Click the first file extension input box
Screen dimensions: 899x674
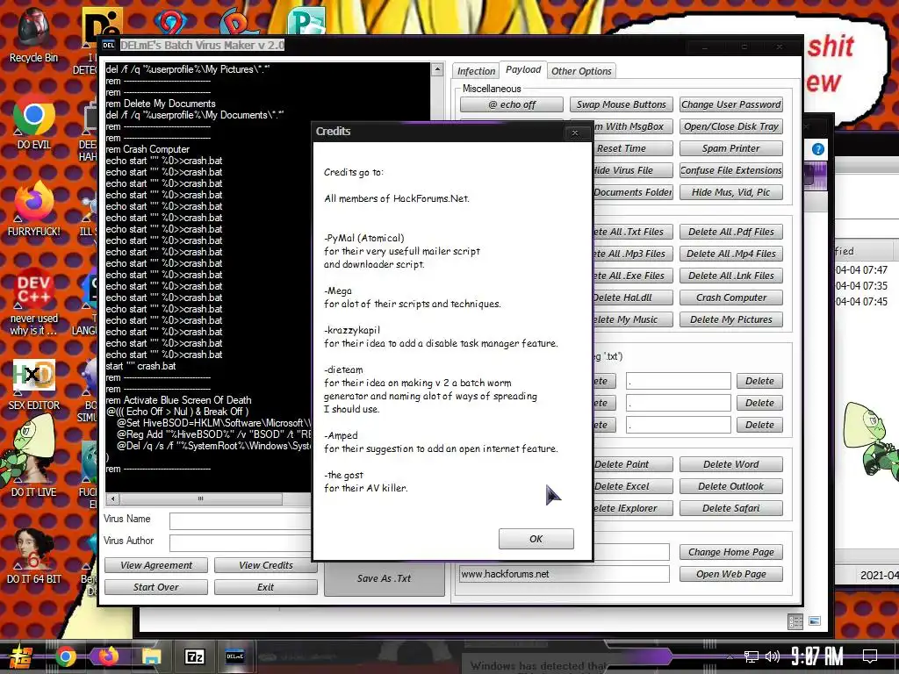(679, 381)
